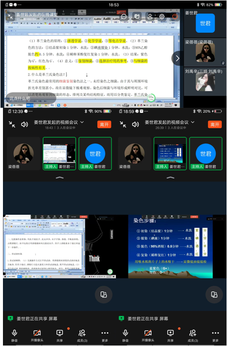Tap the raise hand icon in top toolbar
This screenshot has width=227, height=346.
click(x=137, y=17)
